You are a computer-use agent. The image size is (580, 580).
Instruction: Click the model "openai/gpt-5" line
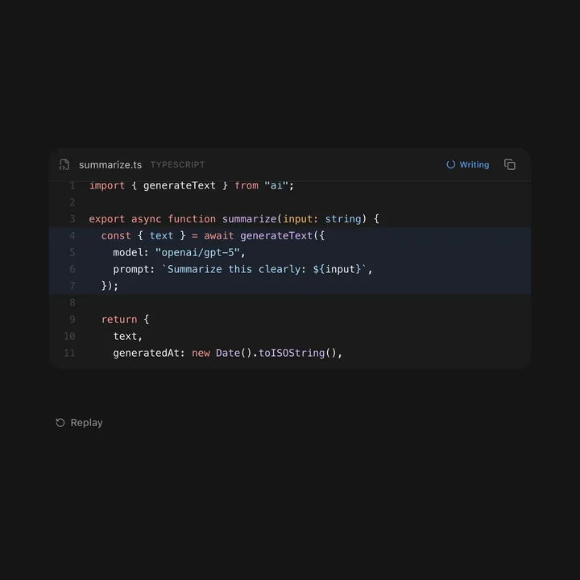coord(179,253)
